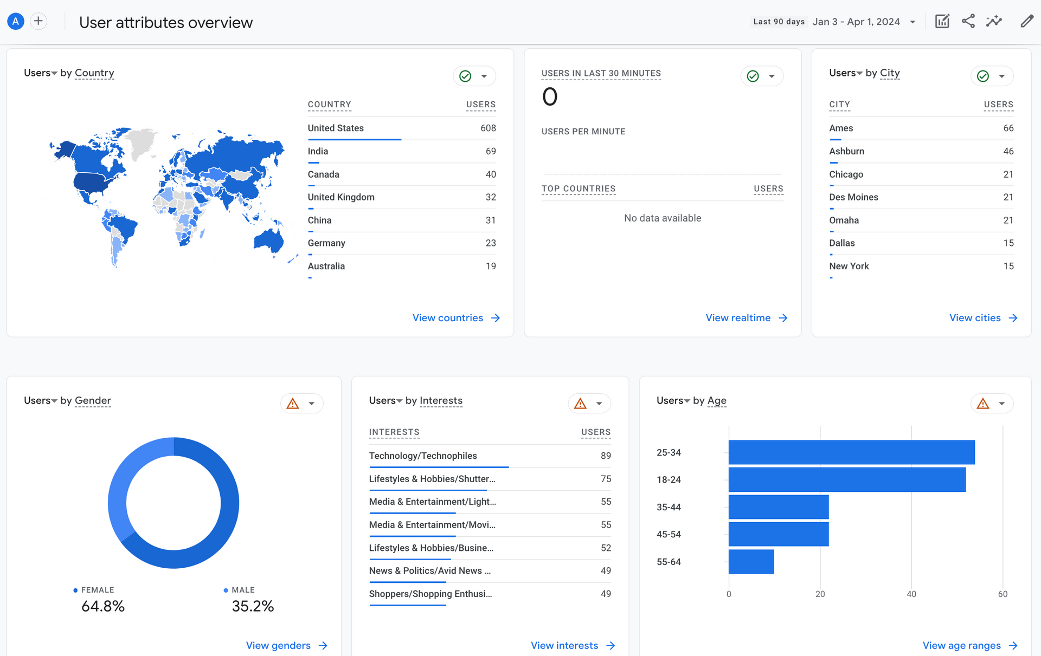Toggle the warning indicator dropdown on the Age card
1041x656 pixels.
pyautogui.click(x=1001, y=403)
